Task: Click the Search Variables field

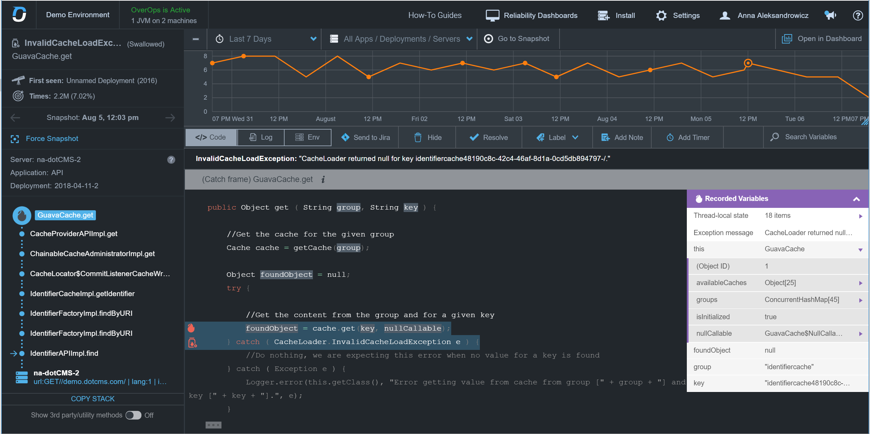Action: coord(810,137)
